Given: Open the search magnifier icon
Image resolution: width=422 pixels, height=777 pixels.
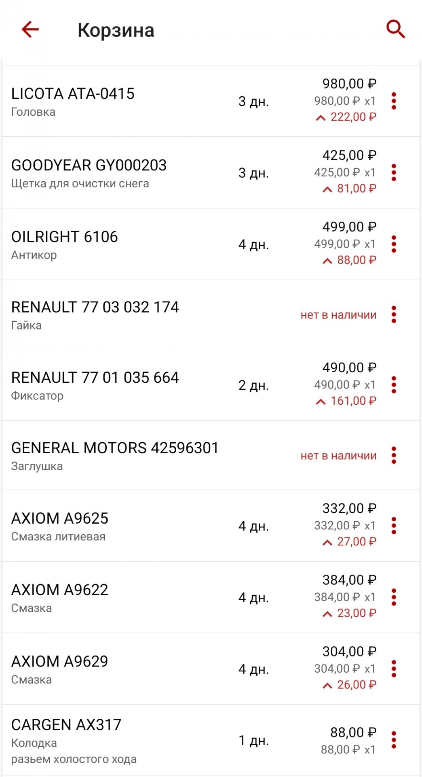Looking at the screenshot, I should [x=395, y=29].
